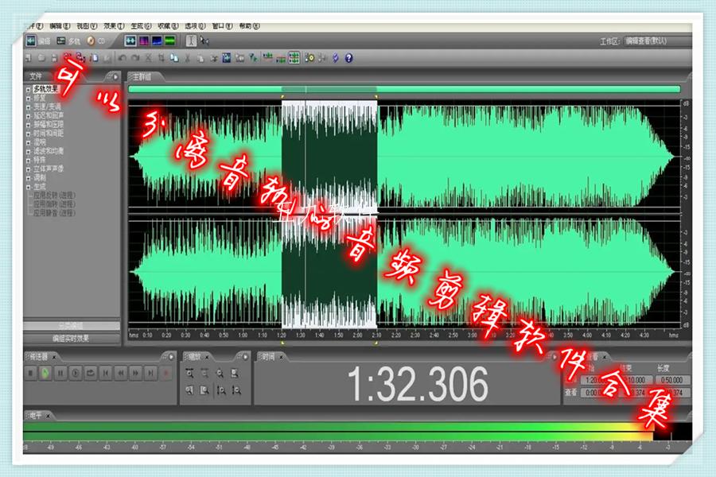This screenshot has width=716, height=477.
Task: Open the 帮助 (Help) menu
Action: coord(249,25)
